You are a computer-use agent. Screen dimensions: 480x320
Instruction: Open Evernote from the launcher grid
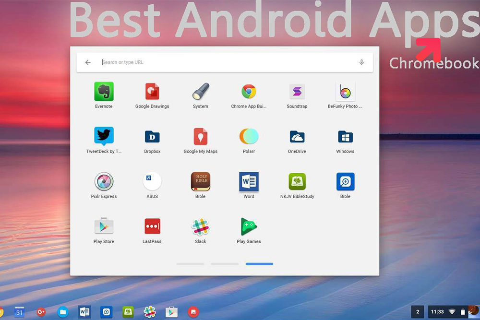104,92
